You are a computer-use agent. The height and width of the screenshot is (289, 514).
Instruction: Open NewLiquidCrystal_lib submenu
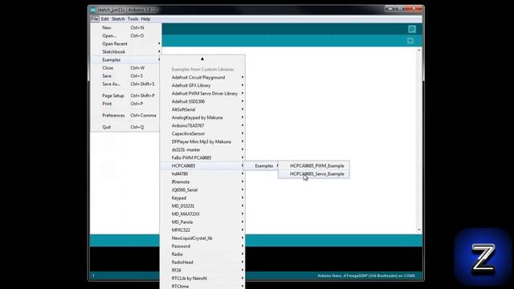[x=202, y=238]
